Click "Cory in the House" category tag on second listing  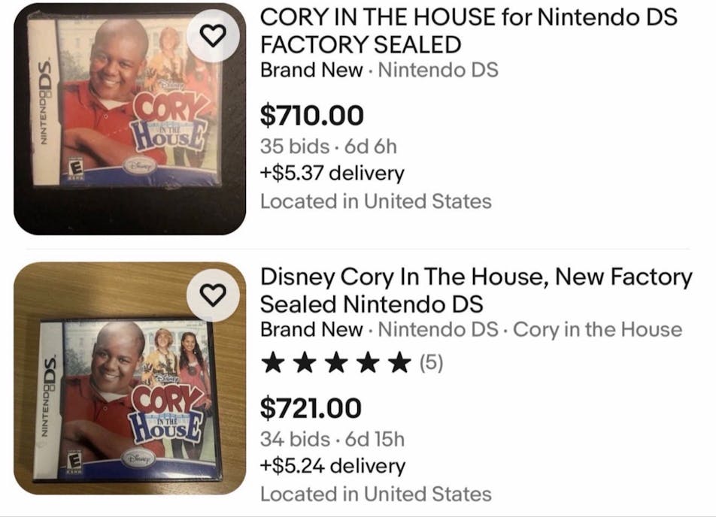tap(597, 330)
